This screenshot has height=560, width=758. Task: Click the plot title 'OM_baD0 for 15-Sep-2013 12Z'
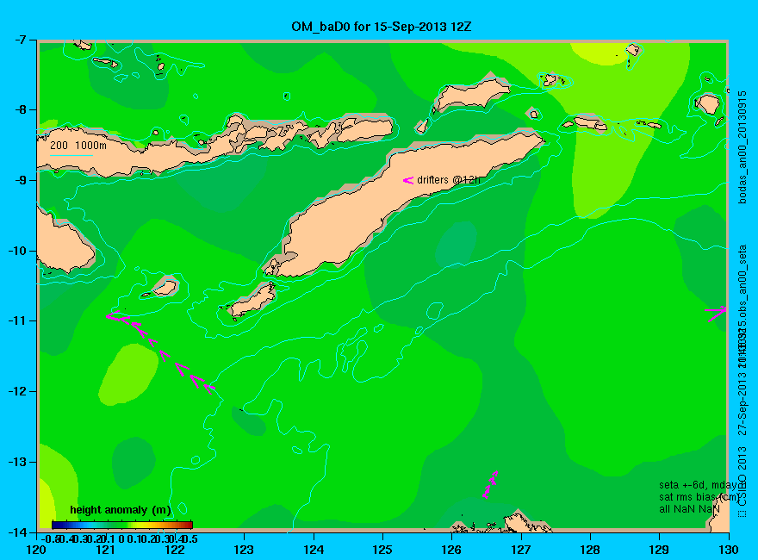pyautogui.click(x=381, y=27)
